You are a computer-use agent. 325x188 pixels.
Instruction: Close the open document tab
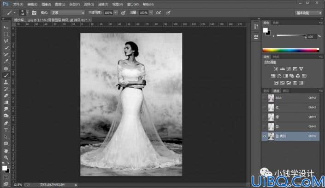(89, 20)
